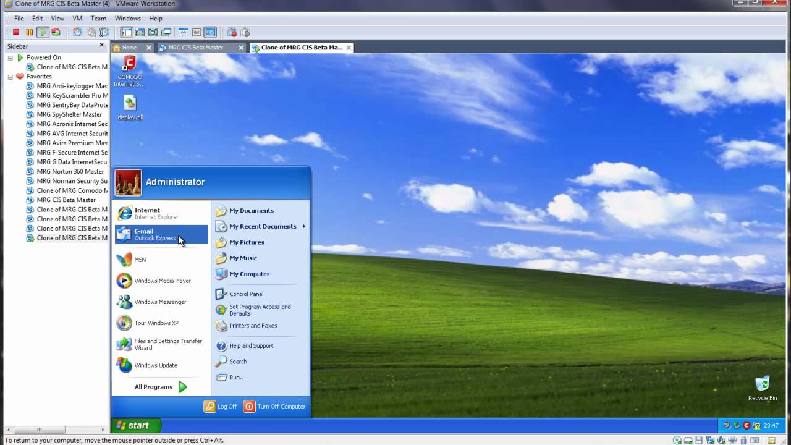This screenshot has height=445, width=791.
Task: Click the red COMODO icon in the system tray
Action: click(x=746, y=425)
